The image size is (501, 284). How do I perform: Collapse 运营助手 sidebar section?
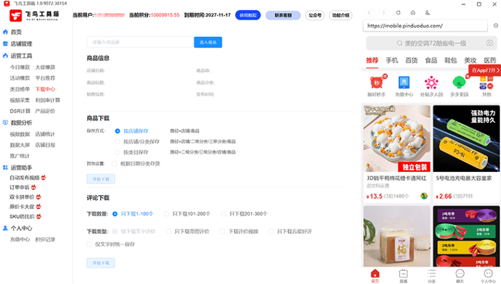coord(21,167)
